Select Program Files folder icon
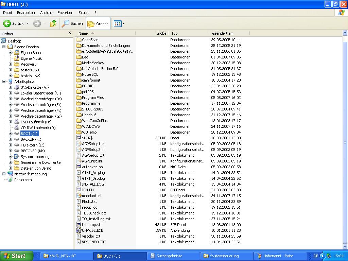 coord(79,98)
